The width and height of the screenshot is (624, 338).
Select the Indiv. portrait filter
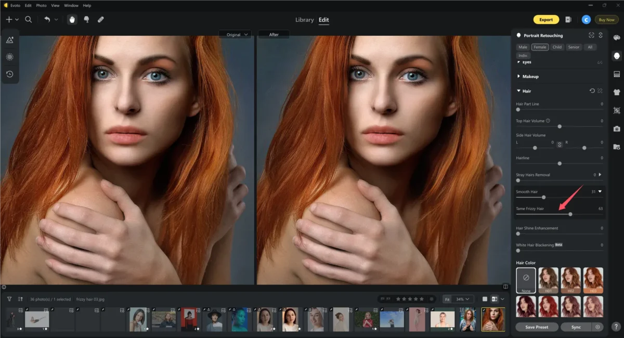point(523,55)
